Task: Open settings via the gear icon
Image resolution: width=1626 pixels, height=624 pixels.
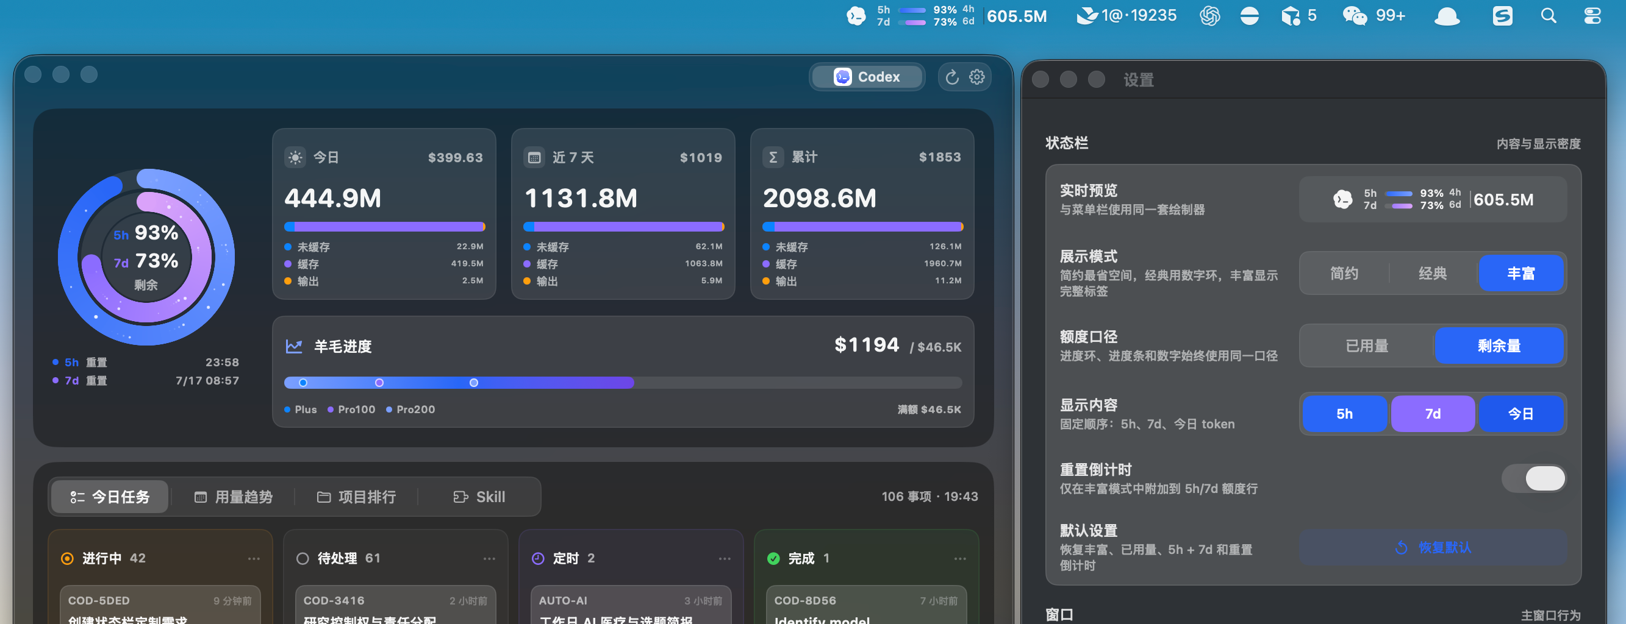Action: (x=976, y=77)
